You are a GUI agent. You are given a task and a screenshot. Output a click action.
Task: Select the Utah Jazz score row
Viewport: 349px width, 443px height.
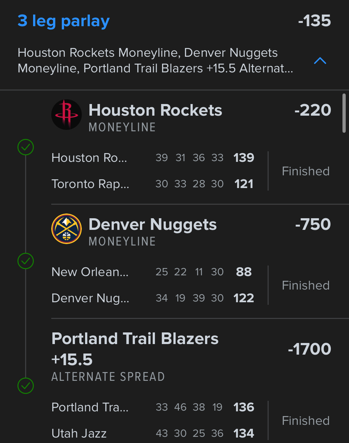[x=153, y=434]
